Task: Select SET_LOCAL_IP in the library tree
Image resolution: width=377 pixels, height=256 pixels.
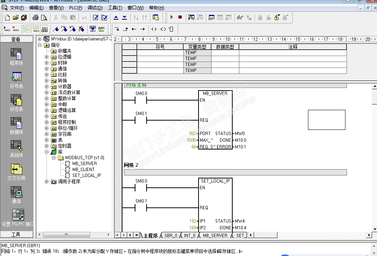Action: [x=86, y=175]
